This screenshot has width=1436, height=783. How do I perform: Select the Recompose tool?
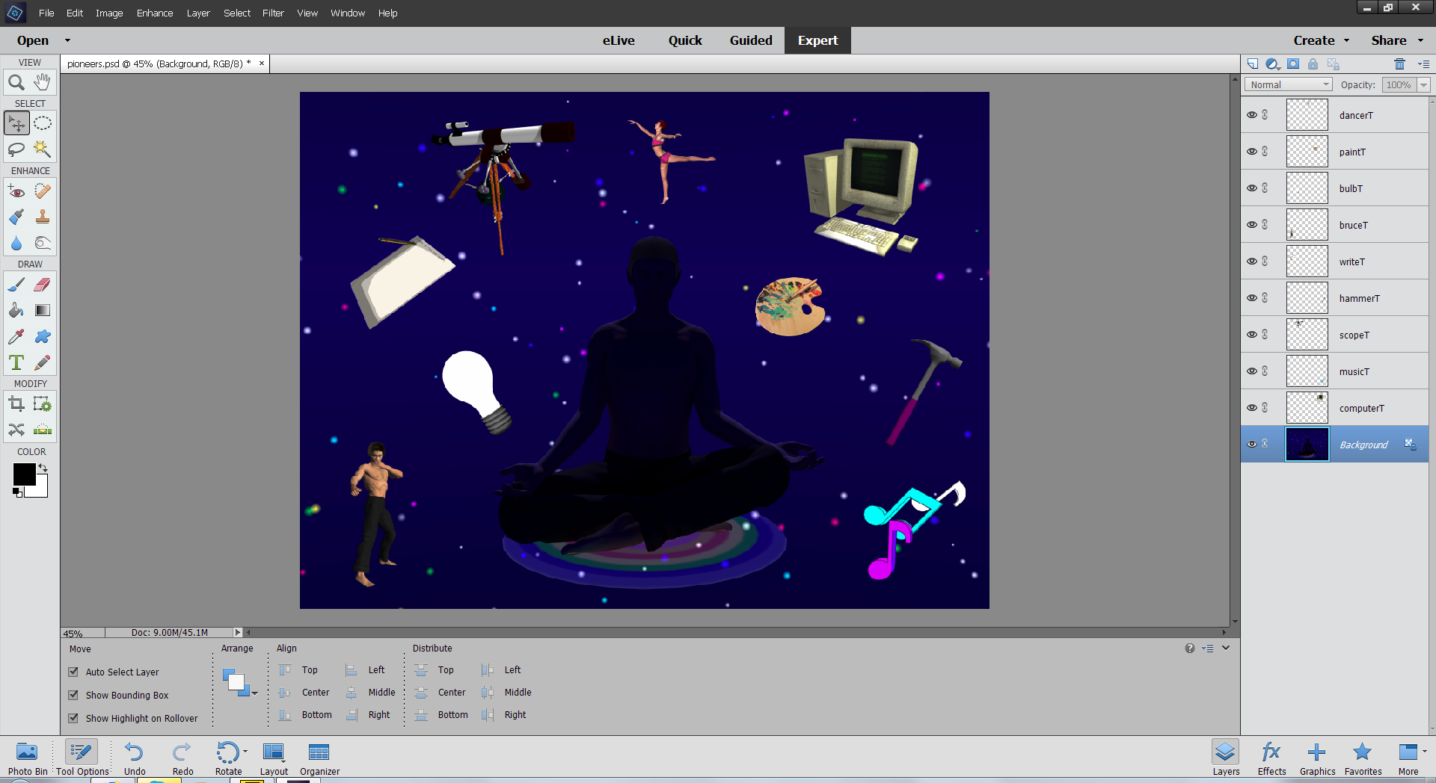[43, 404]
